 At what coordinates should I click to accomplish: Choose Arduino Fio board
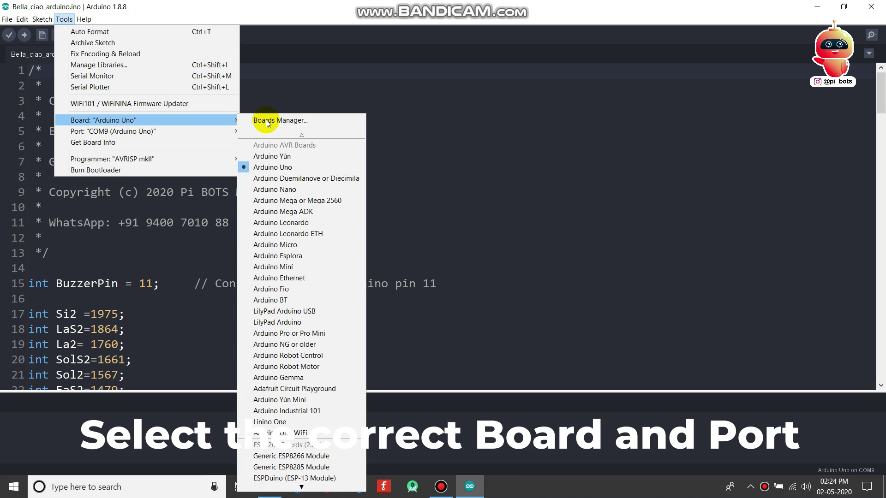(x=301, y=289)
